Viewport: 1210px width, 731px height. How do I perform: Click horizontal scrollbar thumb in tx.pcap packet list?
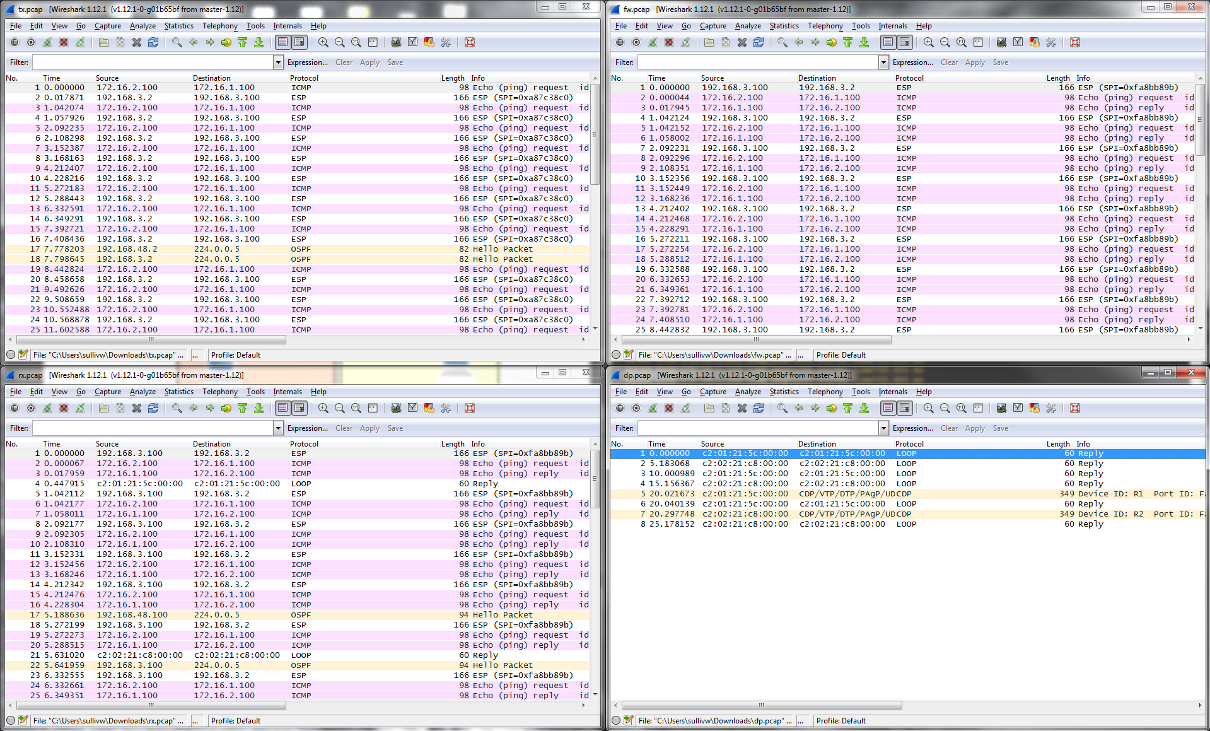[151, 339]
